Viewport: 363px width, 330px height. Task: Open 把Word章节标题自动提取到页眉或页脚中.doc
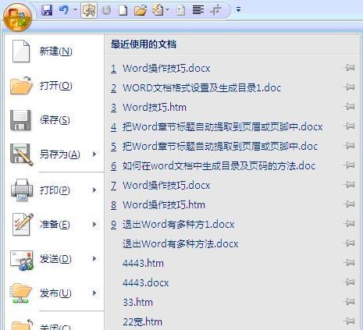(x=214, y=147)
